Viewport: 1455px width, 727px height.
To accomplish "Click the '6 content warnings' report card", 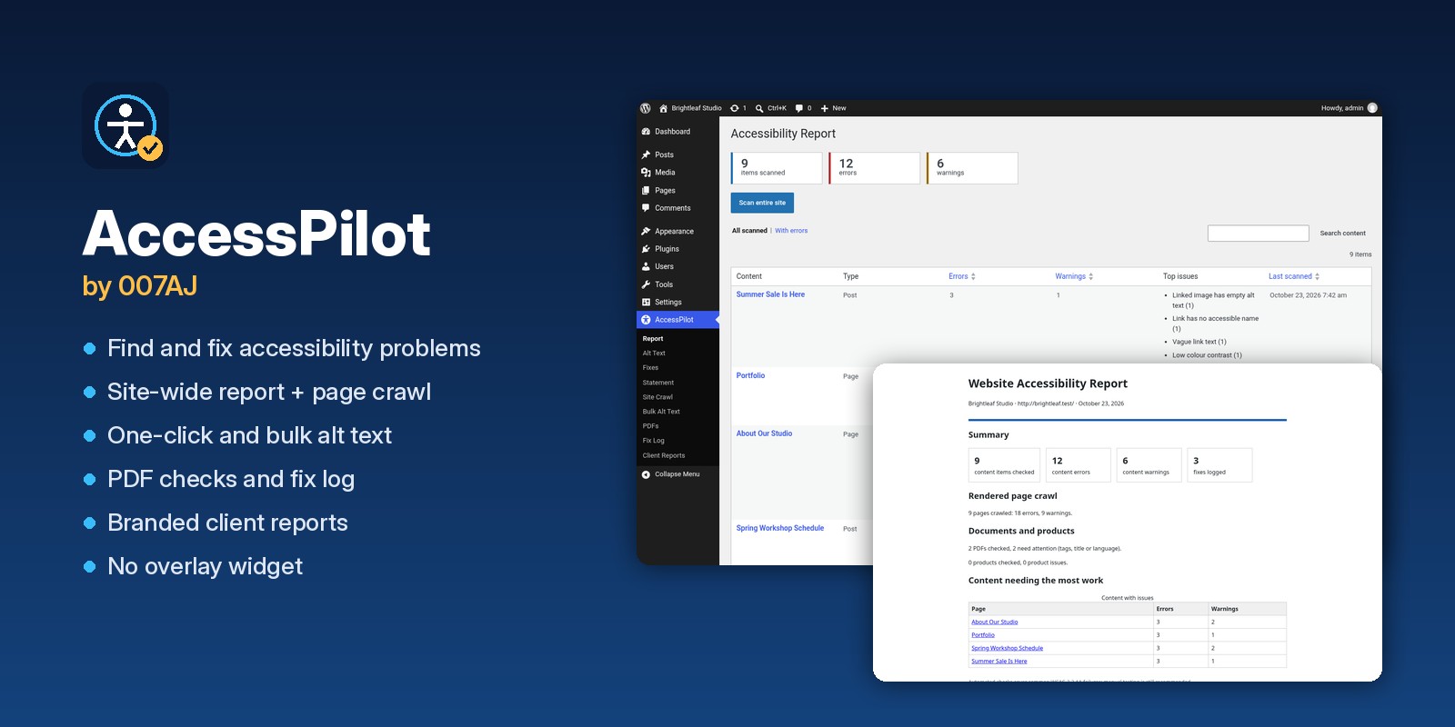I will click(1149, 465).
